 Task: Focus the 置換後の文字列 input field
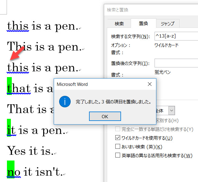coord(176,63)
